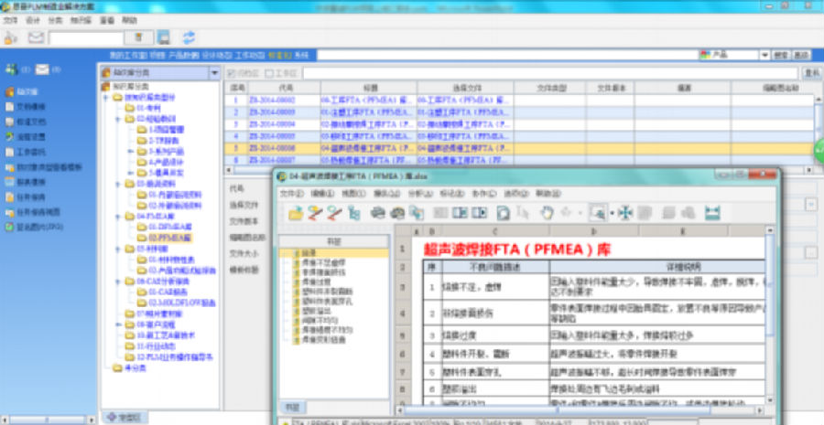
Task: Open the 帮助 menu in main window
Action: tap(129, 20)
